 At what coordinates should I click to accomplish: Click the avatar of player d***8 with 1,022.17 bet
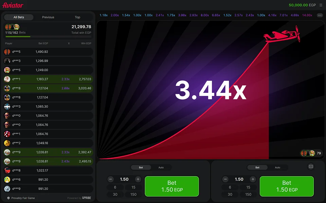click(x=7, y=171)
